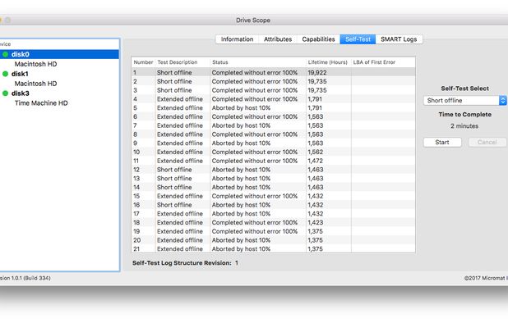The image size is (508, 323).
Task: Sort by the Number column header
Action: 143,62
